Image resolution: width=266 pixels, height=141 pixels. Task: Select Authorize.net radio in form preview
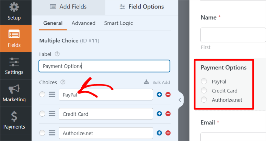click(x=204, y=100)
